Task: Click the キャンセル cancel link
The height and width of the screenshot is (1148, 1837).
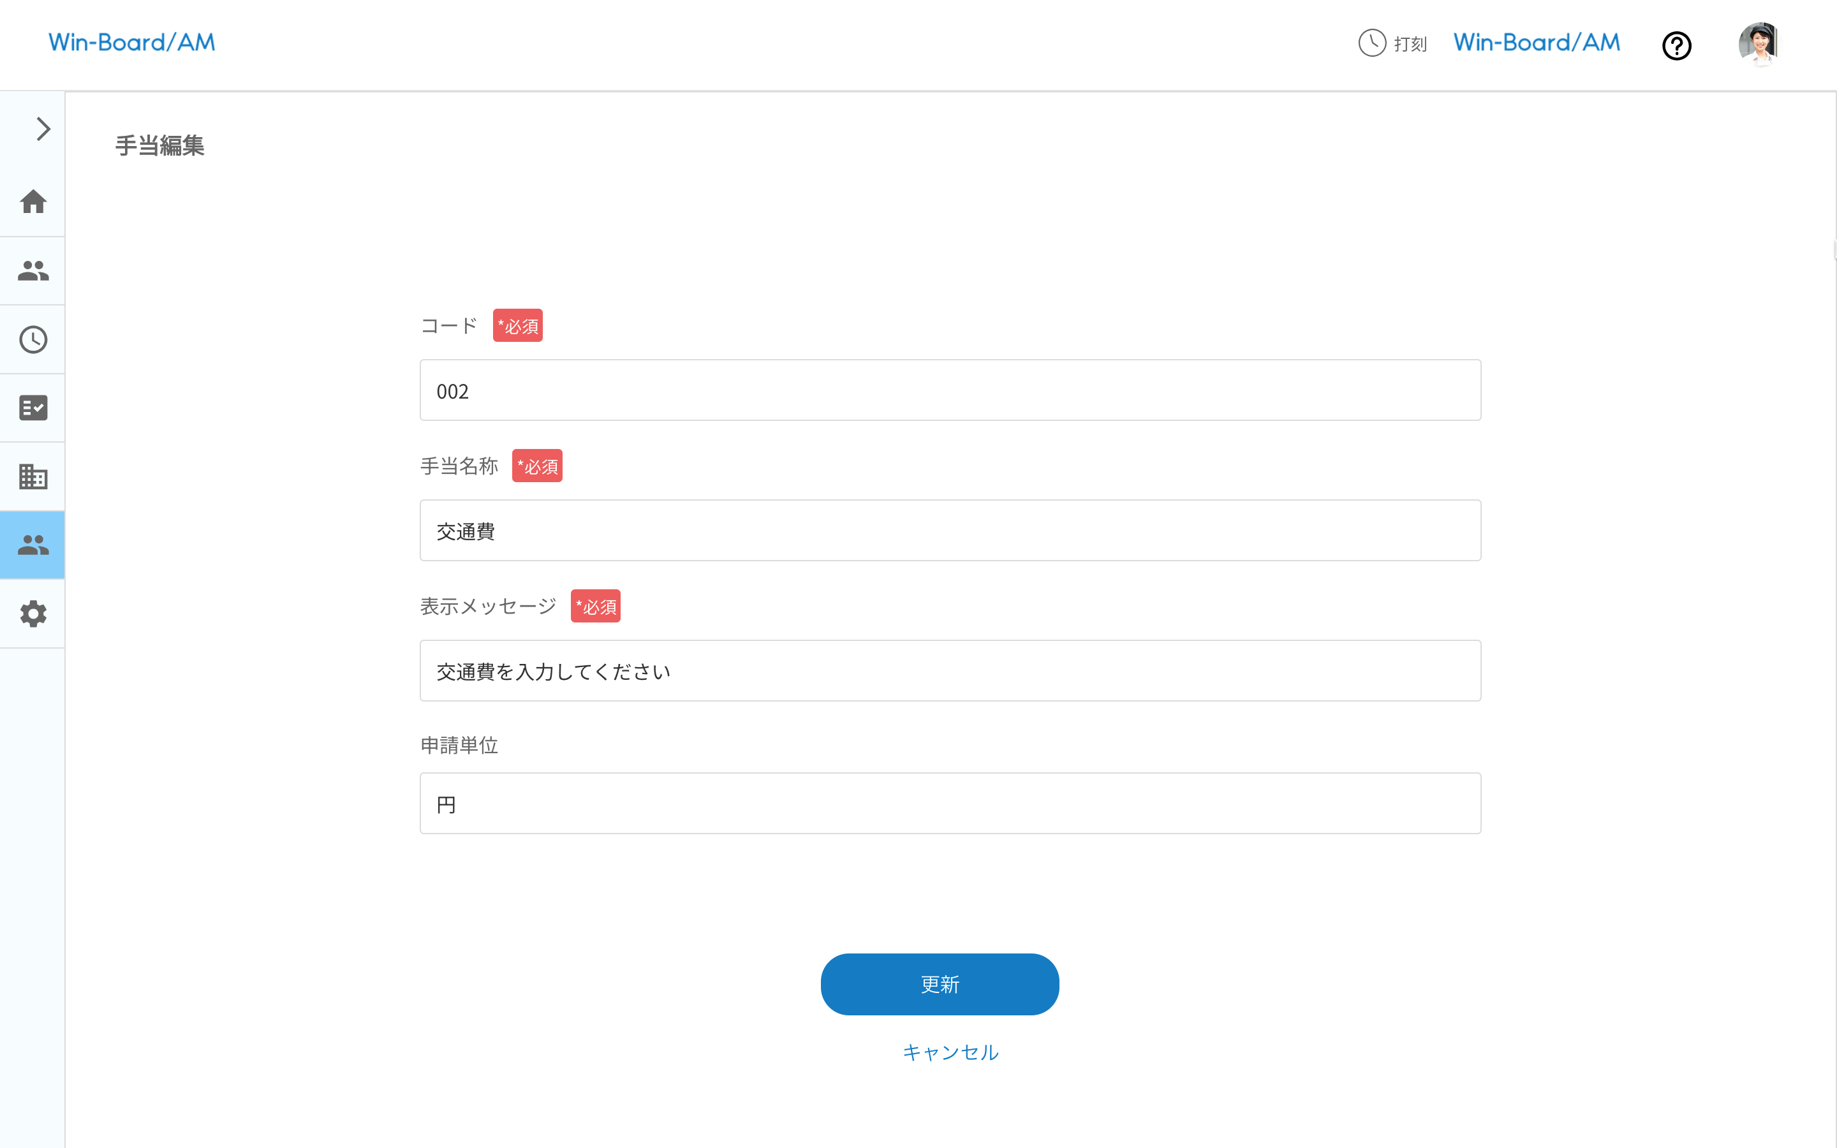Action: click(x=950, y=1052)
